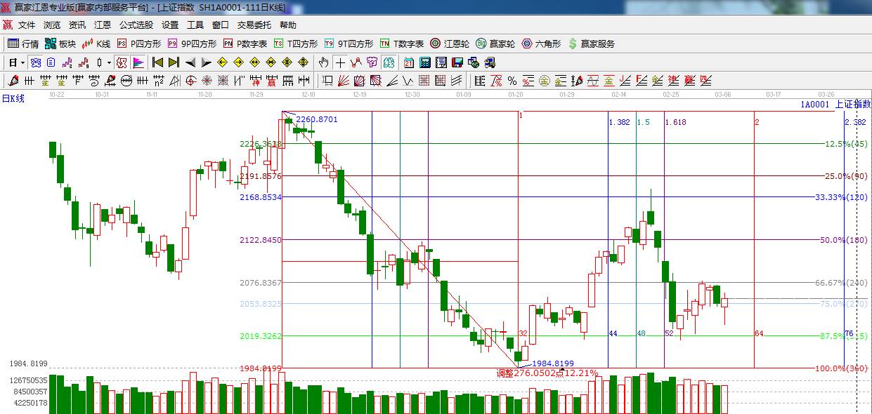Open the 交易委托 menu
872x414 pixels.
254,25
